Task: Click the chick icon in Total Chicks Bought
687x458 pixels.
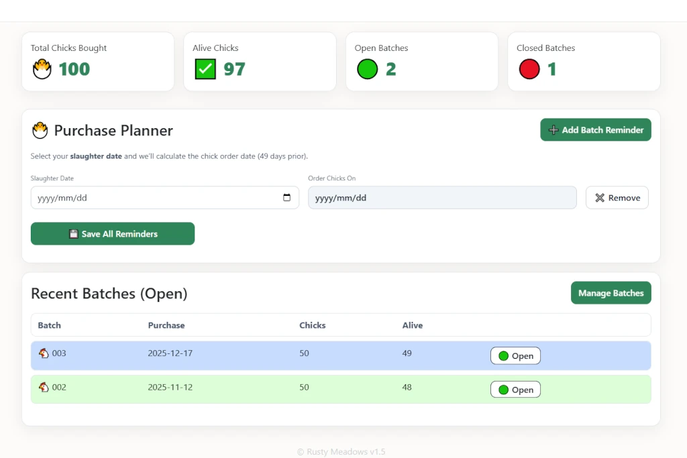Action: [42, 69]
